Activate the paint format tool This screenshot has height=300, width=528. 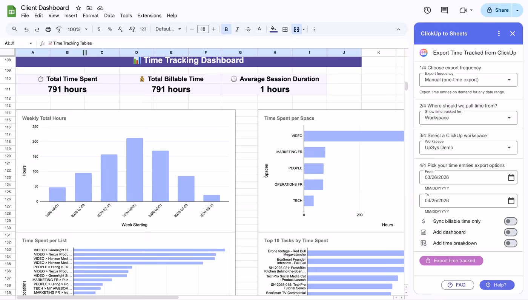59,29
